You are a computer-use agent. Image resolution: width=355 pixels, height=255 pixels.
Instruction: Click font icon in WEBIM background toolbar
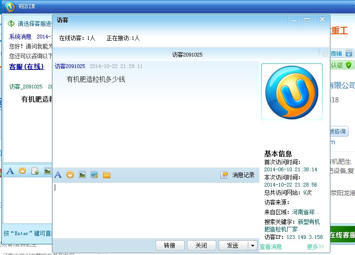(10, 171)
